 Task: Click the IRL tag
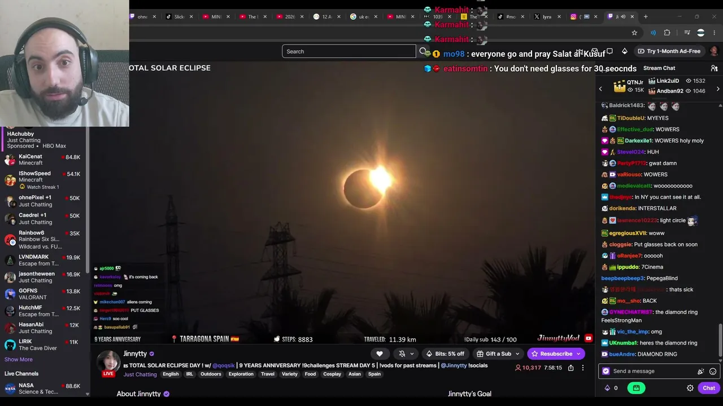[x=190, y=374]
